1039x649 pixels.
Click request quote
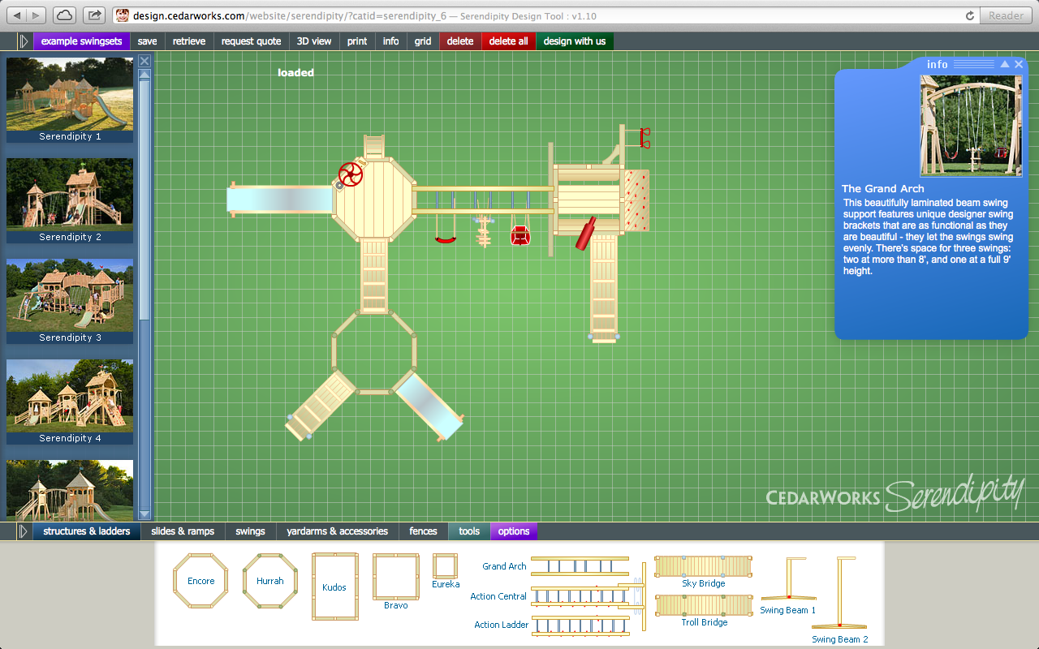click(251, 41)
